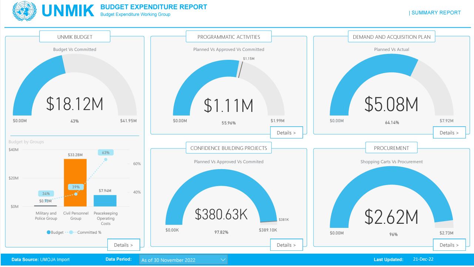Click the Committed % legend marker
Image resolution: width=474 pixels, height=267 pixels.
71,232
